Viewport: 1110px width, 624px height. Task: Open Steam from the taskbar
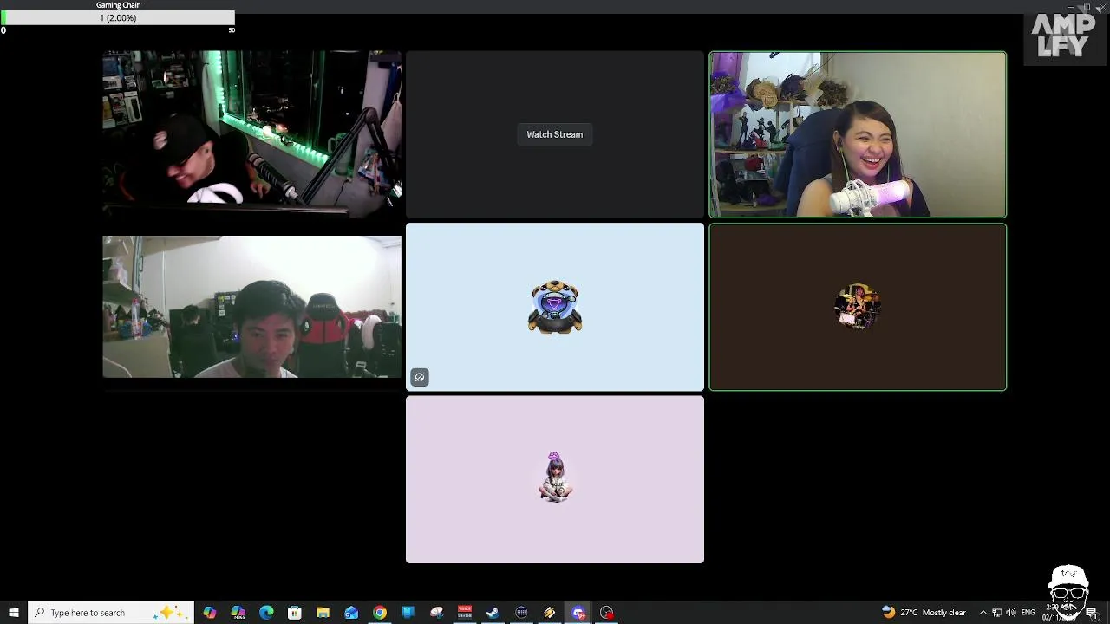point(493,613)
